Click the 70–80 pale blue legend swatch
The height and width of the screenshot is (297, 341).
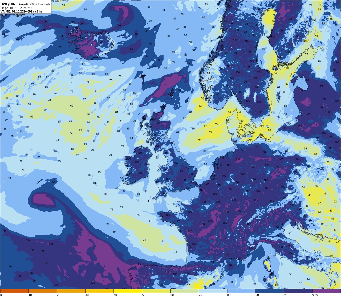[213, 291]
